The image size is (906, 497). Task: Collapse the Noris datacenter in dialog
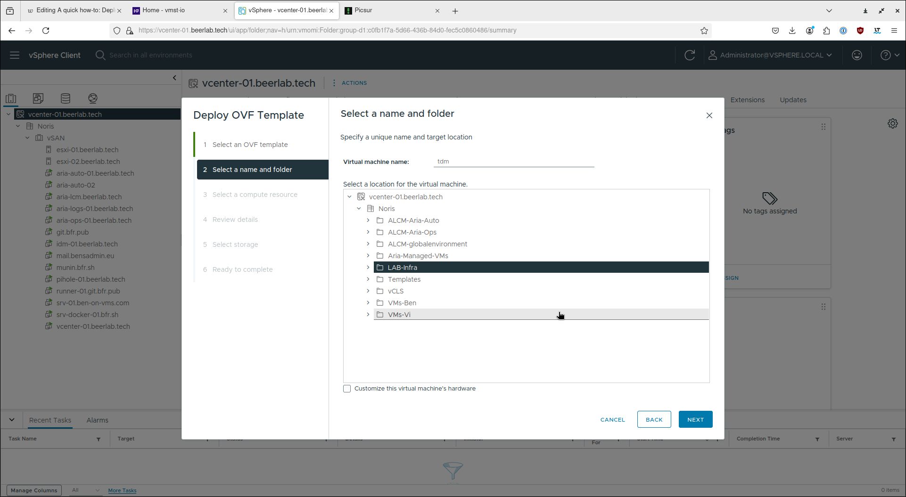pos(359,209)
